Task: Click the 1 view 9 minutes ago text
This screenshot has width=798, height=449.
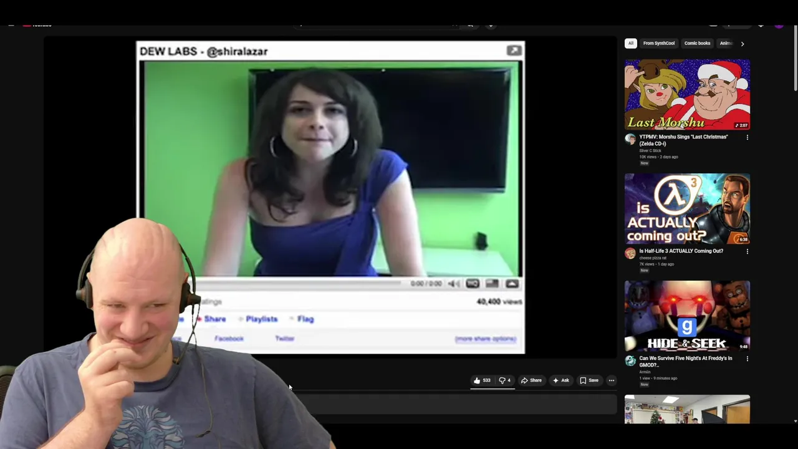Action: coord(658,379)
